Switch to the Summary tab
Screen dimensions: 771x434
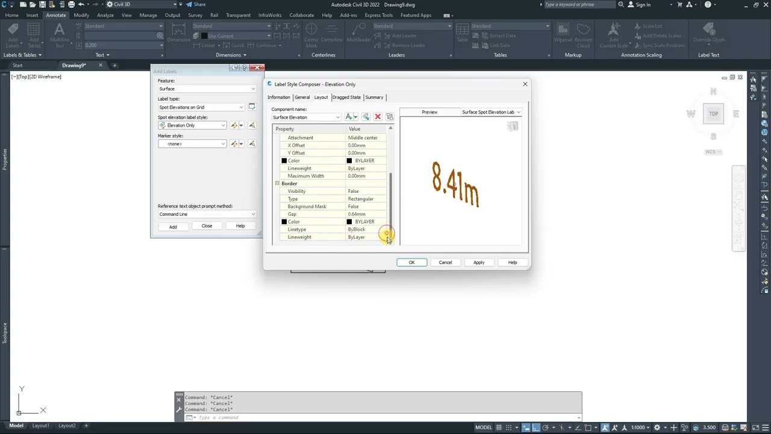(374, 97)
